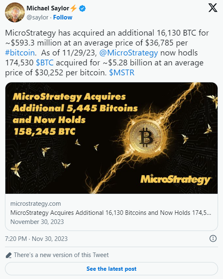Click See the latest post button
Viewport: 223px width, 279px height.
[111, 269]
